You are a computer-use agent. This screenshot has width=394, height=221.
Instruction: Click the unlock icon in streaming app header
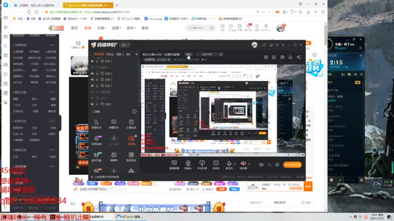pyautogui.click(x=274, y=57)
